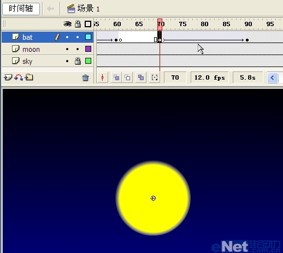Unlock the sky layer
Image resolution: width=283 pixels, height=253 pixels.
click(x=78, y=61)
